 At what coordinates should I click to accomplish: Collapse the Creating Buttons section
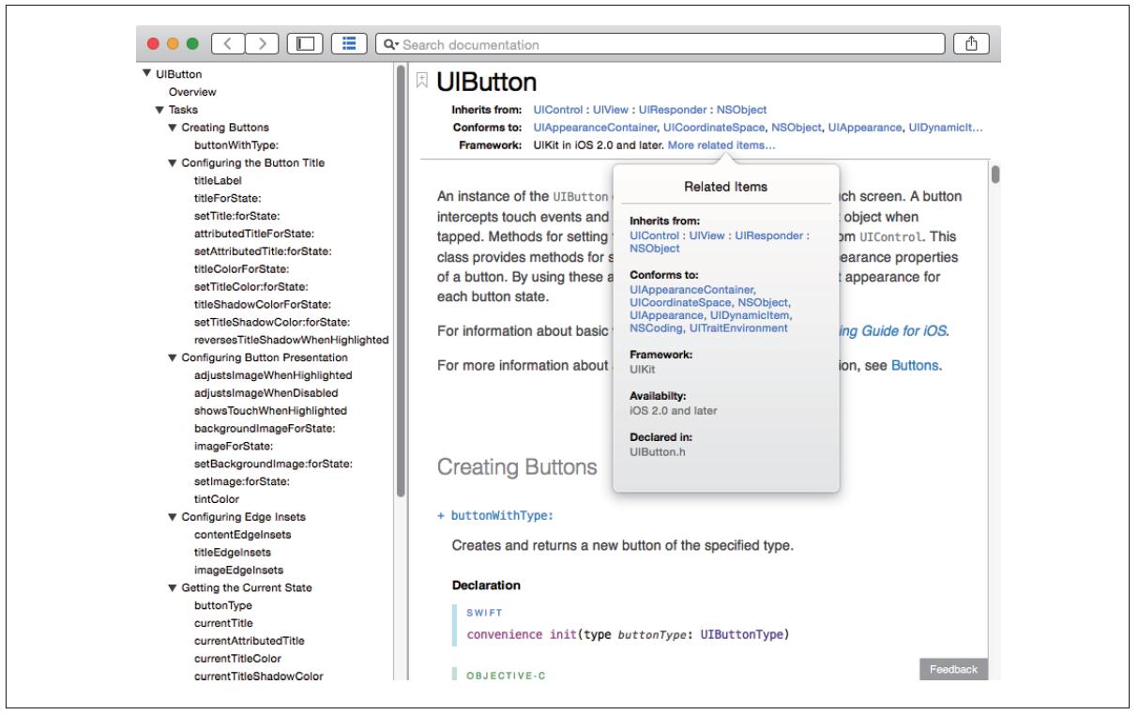[173, 128]
